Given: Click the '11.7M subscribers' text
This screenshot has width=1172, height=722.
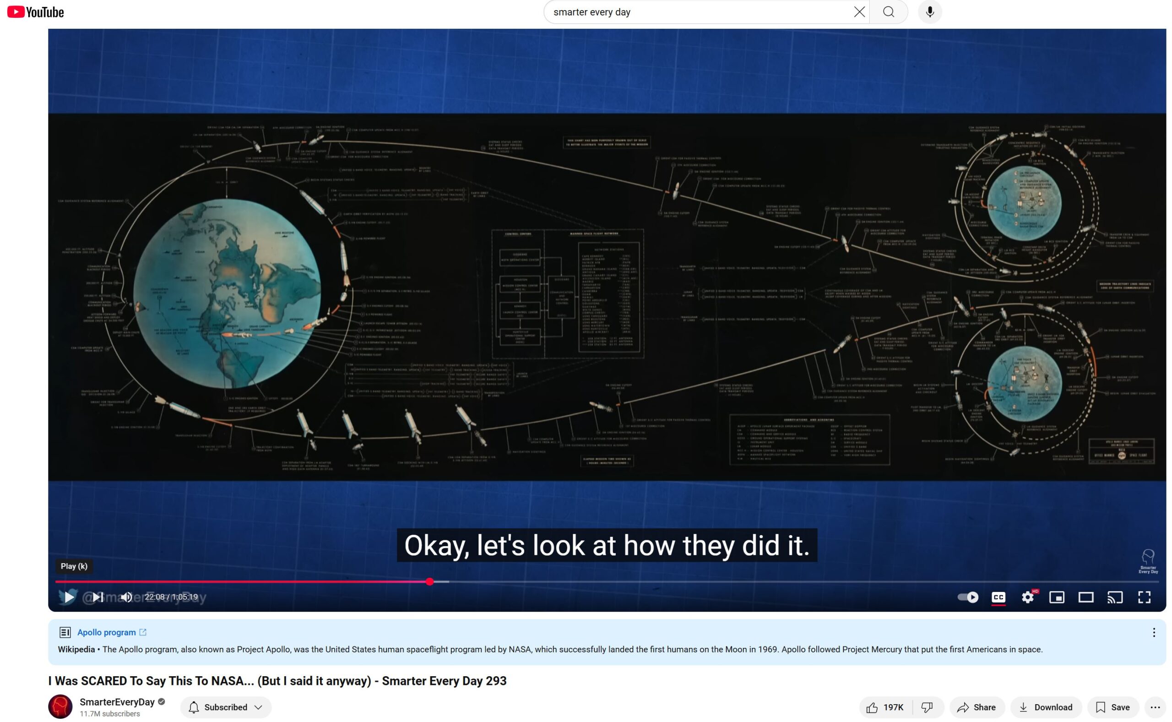Looking at the screenshot, I should point(109,713).
